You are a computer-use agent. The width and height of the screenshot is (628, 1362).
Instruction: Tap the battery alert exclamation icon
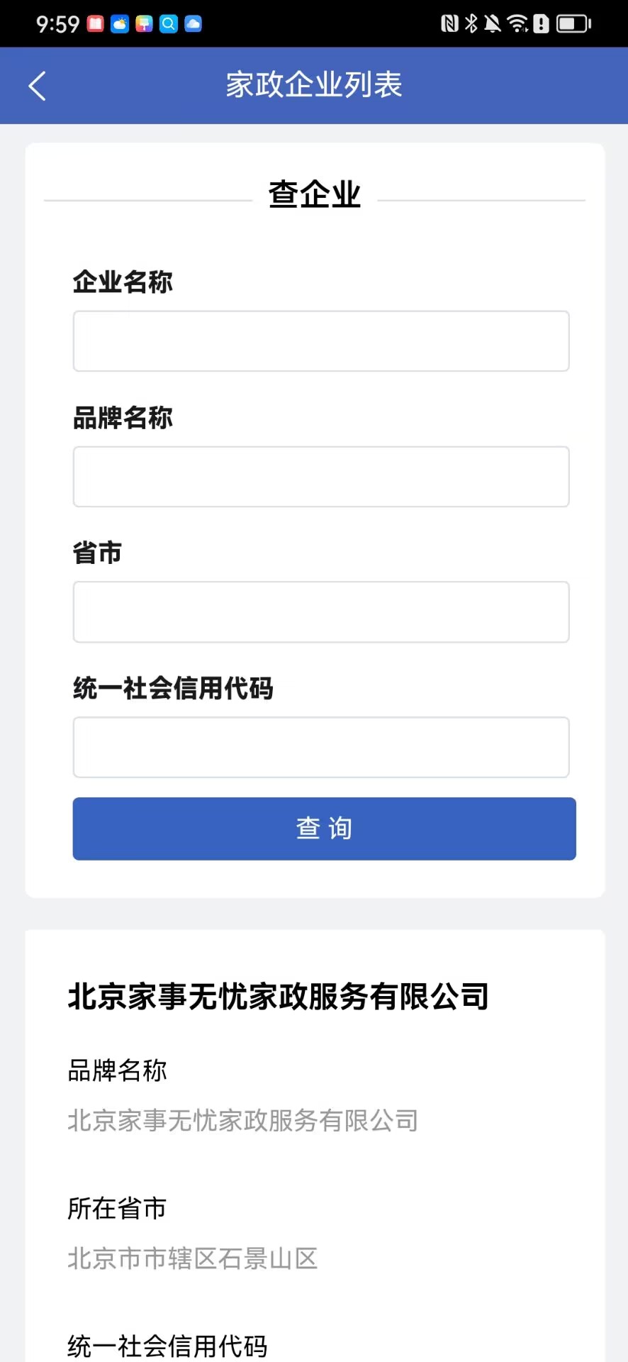[542, 24]
